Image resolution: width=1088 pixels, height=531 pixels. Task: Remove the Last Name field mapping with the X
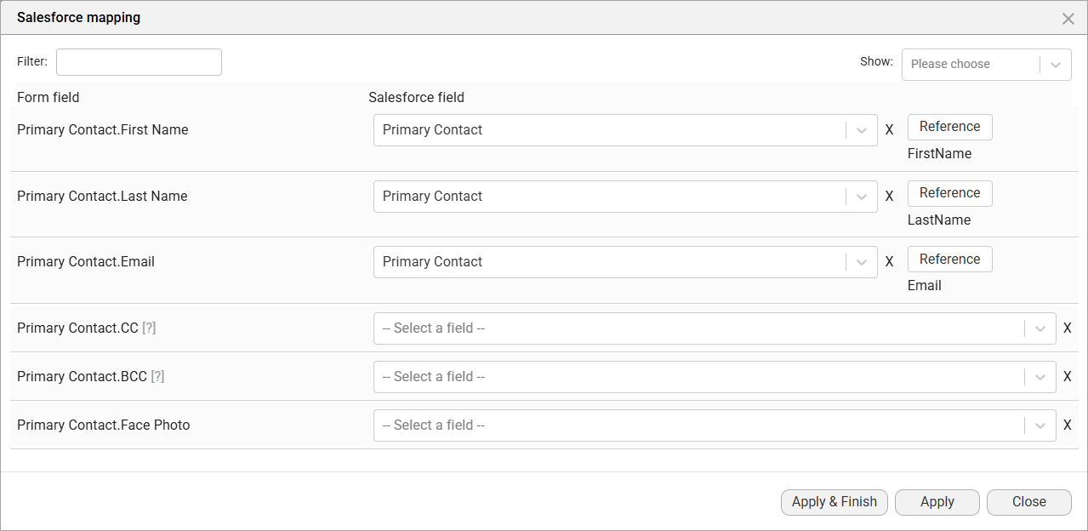coord(889,196)
